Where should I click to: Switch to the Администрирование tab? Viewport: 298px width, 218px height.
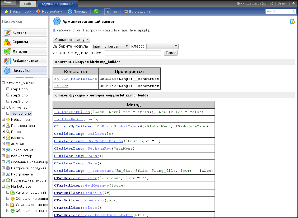pos(57,4)
